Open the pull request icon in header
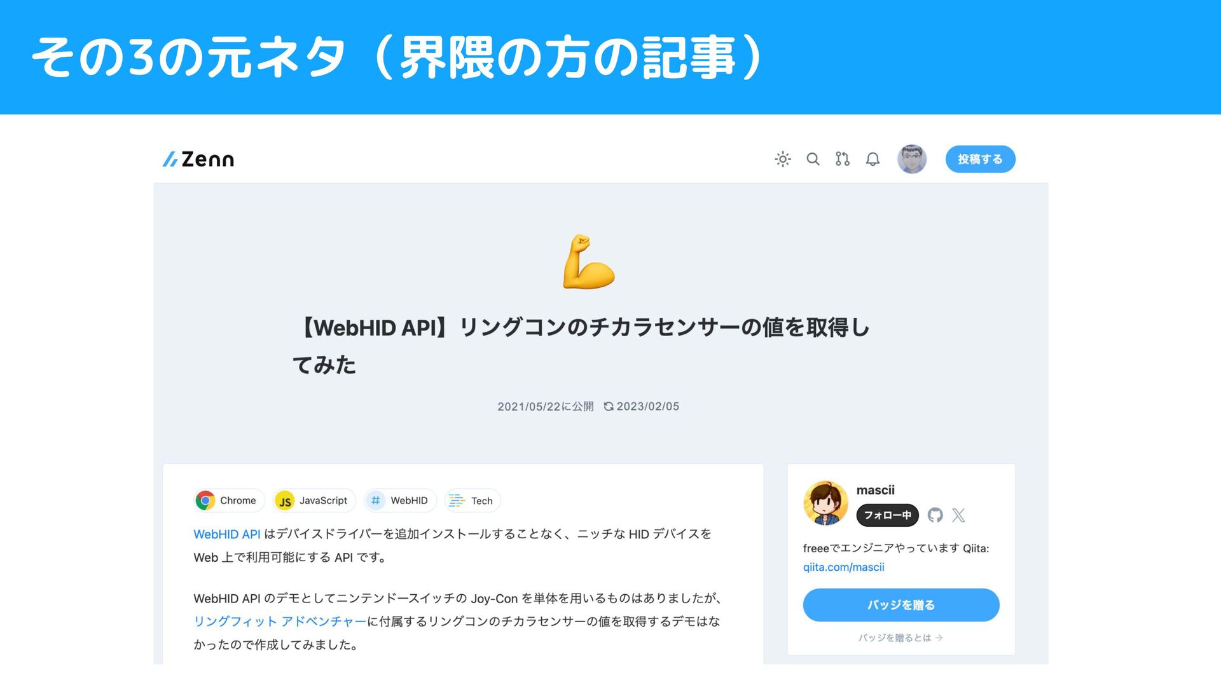The image size is (1221, 687). 843,159
